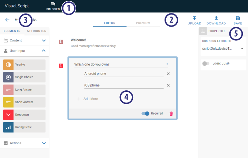
Task: Click the Actions arrow icon
Action: (x=6, y=143)
